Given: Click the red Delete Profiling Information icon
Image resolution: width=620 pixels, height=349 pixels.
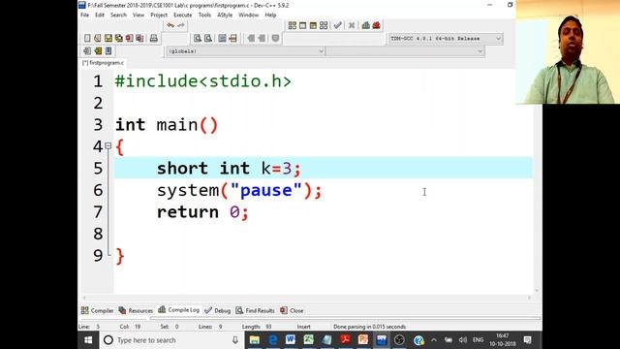Looking at the screenshot, I should click(377, 26).
